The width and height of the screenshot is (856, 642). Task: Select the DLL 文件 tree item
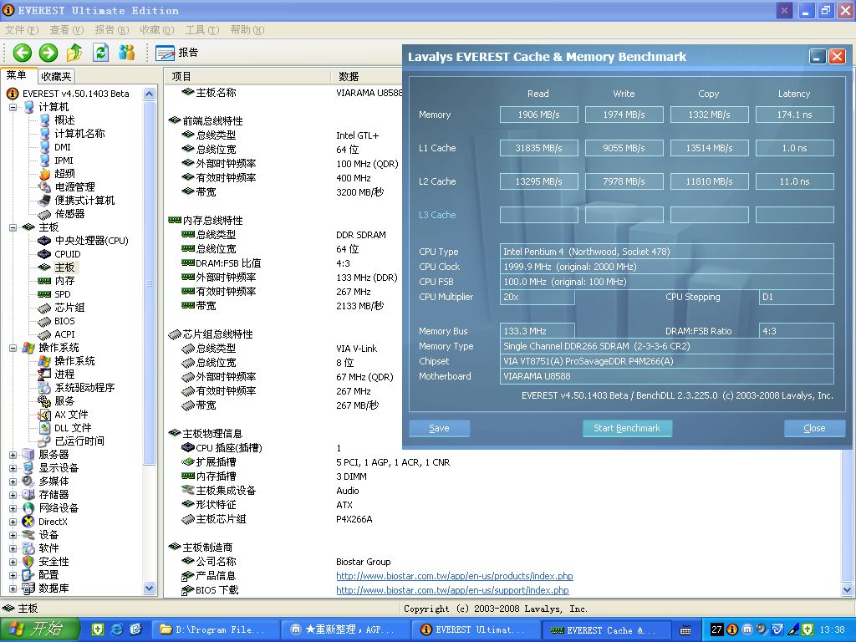pos(73,427)
